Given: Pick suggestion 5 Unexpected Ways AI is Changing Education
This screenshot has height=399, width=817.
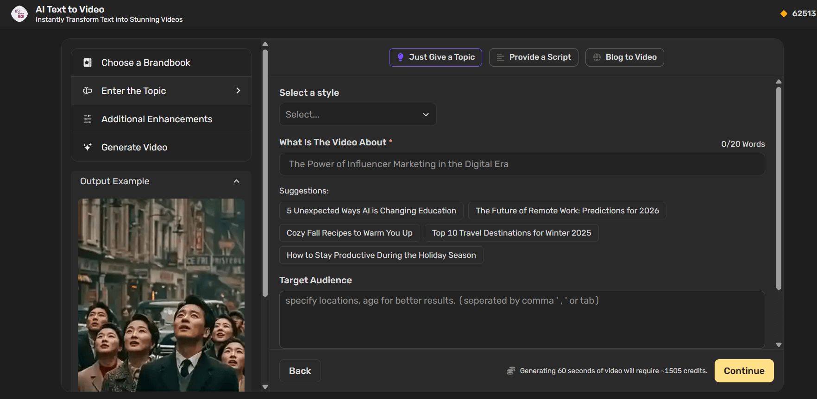Looking at the screenshot, I should tap(371, 211).
